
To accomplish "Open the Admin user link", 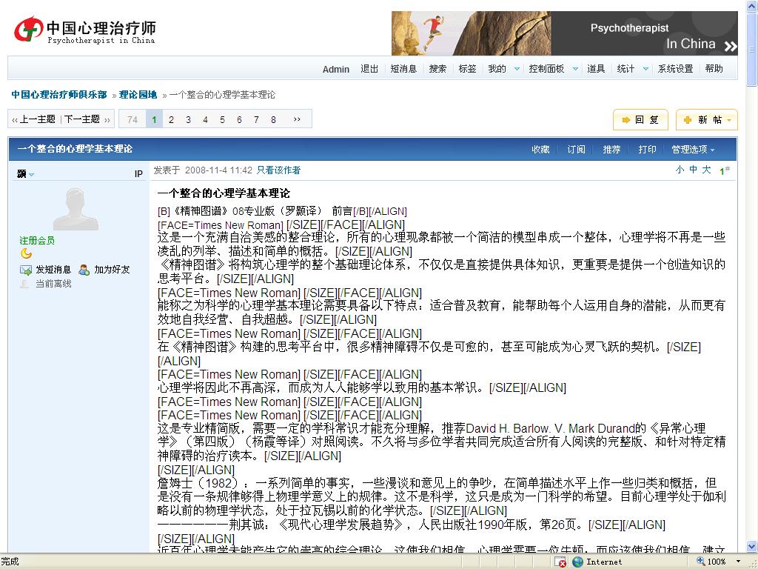I will point(335,69).
